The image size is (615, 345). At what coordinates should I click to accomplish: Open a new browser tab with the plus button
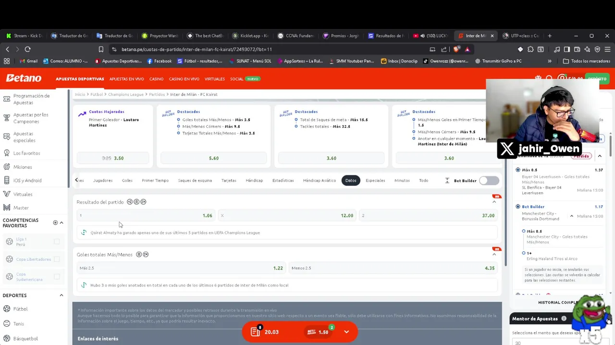(x=550, y=36)
